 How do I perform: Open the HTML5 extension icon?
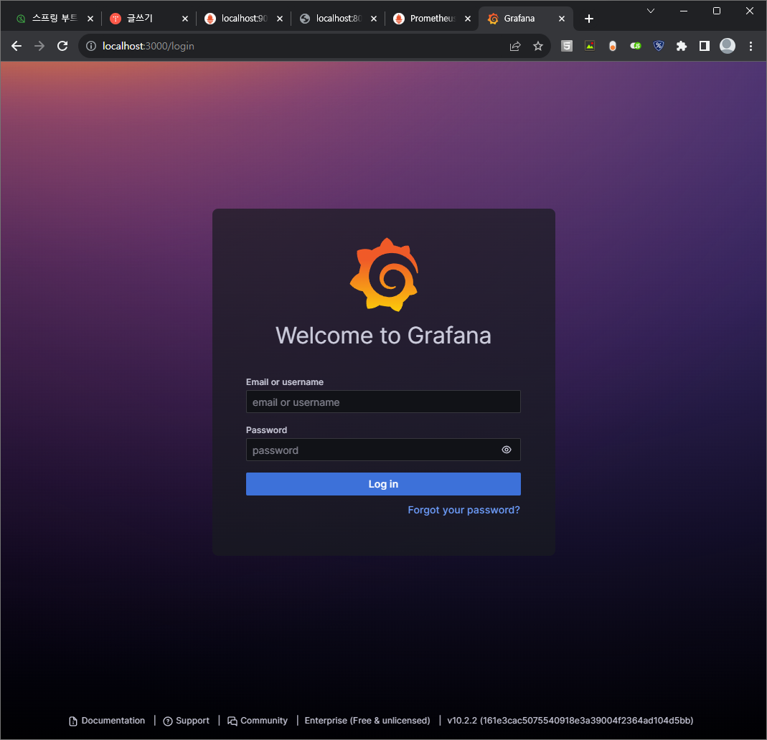[x=567, y=46]
